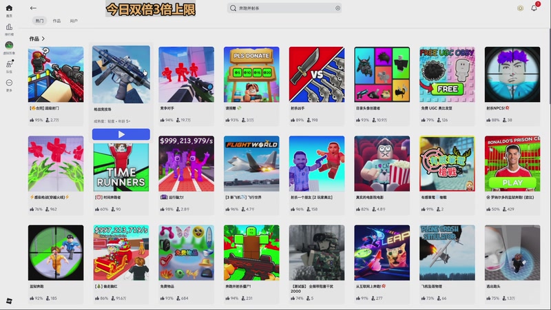The height and width of the screenshot is (310, 551).
Task: Open the TIME RUNNERS game thumbnail
Action: pos(121,167)
